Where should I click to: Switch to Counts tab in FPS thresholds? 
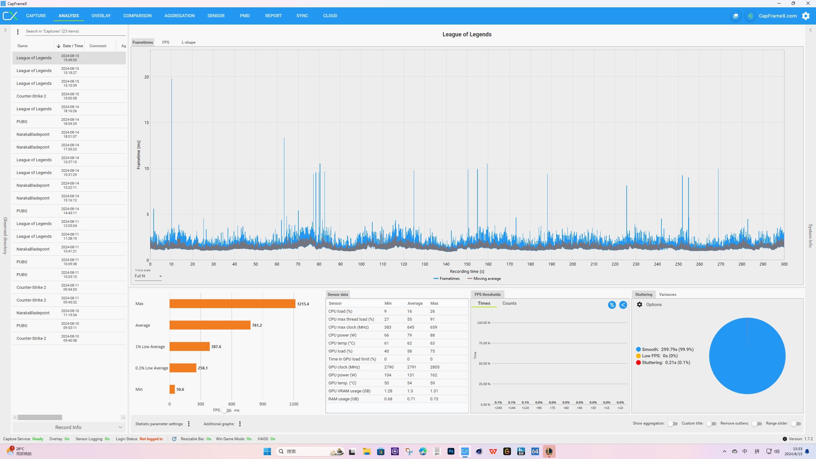(509, 303)
